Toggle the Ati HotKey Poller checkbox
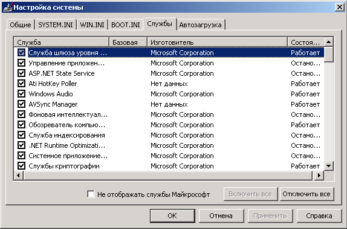This screenshot has height=229, width=347. 22,84
